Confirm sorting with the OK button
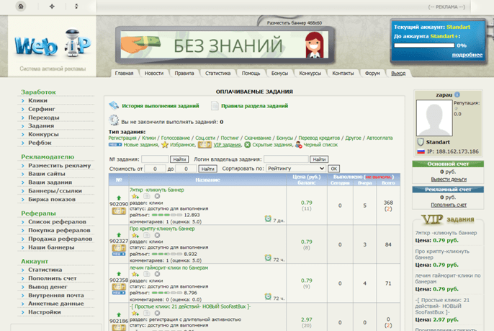Viewport: 494px width, 331px height. [333, 169]
